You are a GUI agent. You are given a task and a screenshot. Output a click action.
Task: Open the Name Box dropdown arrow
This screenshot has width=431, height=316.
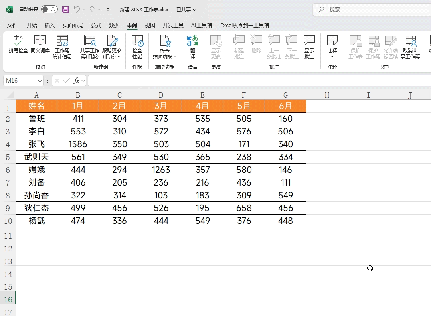coord(40,81)
